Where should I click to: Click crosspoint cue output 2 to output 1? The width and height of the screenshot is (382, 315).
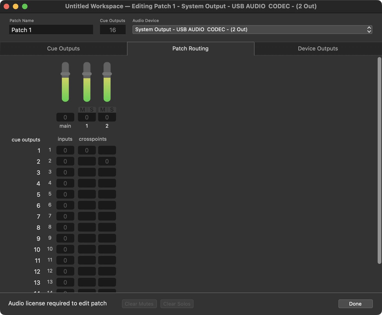pos(87,161)
